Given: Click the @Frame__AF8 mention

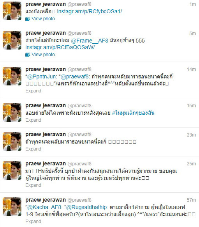Looking at the screenshot, I should click(x=90, y=41).
